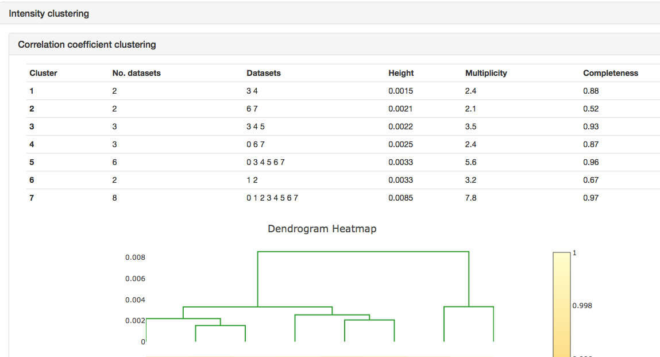Click the Cluster column header

[x=43, y=73]
